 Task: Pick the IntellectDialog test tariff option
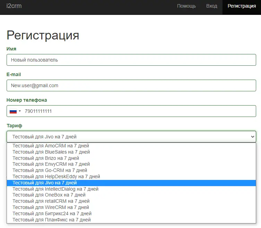tap(55, 189)
